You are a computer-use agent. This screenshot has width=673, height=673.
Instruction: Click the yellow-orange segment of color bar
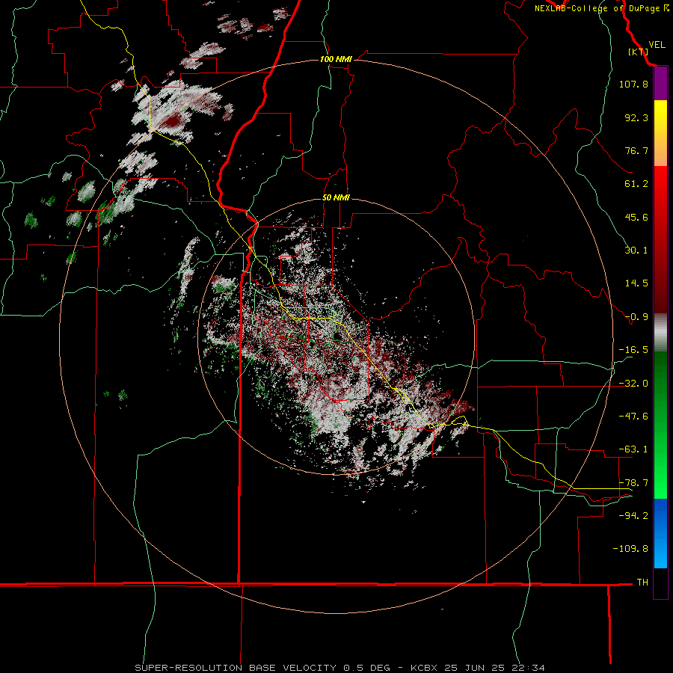660,133
